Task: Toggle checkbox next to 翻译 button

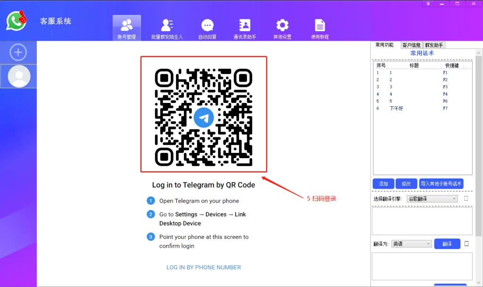Action: [x=466, y=244]
